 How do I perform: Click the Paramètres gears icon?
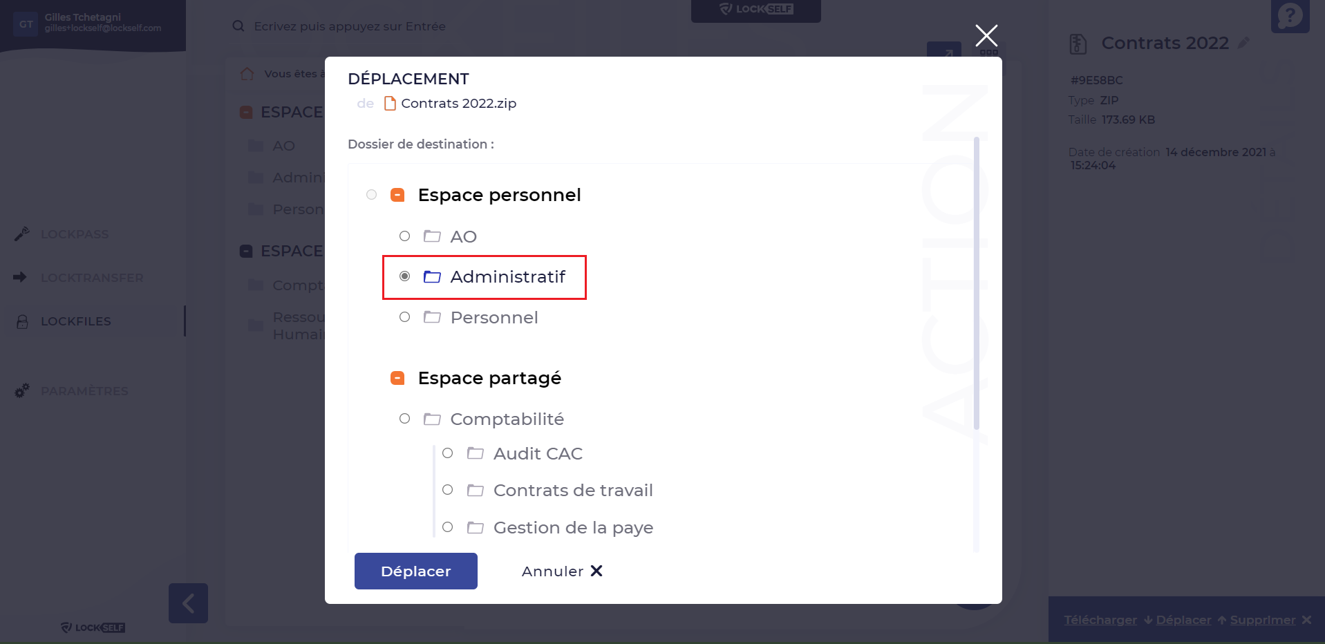(22, 391)
